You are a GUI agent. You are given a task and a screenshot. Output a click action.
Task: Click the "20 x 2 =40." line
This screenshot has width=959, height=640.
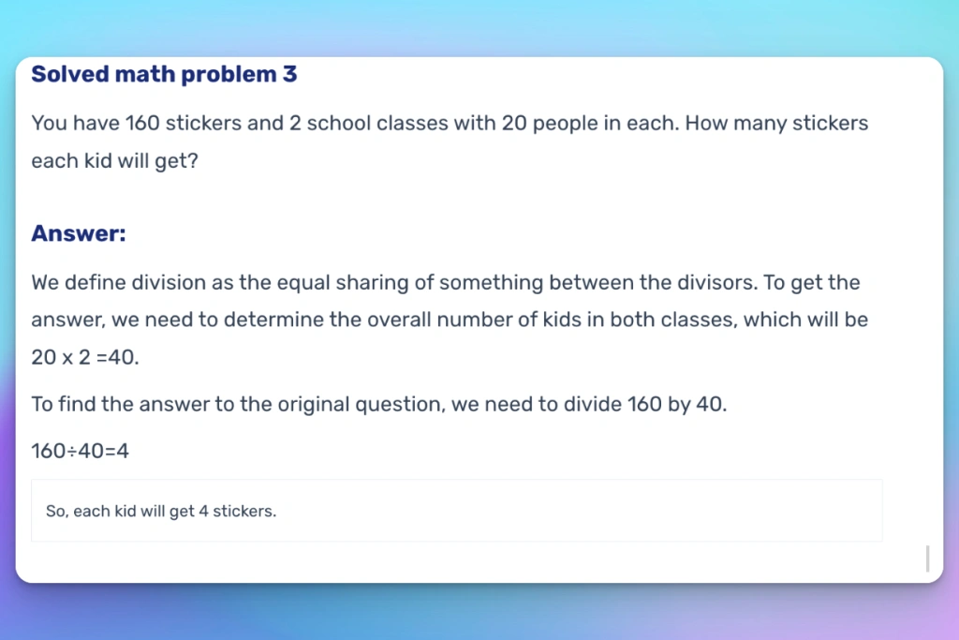pos(85,357)
